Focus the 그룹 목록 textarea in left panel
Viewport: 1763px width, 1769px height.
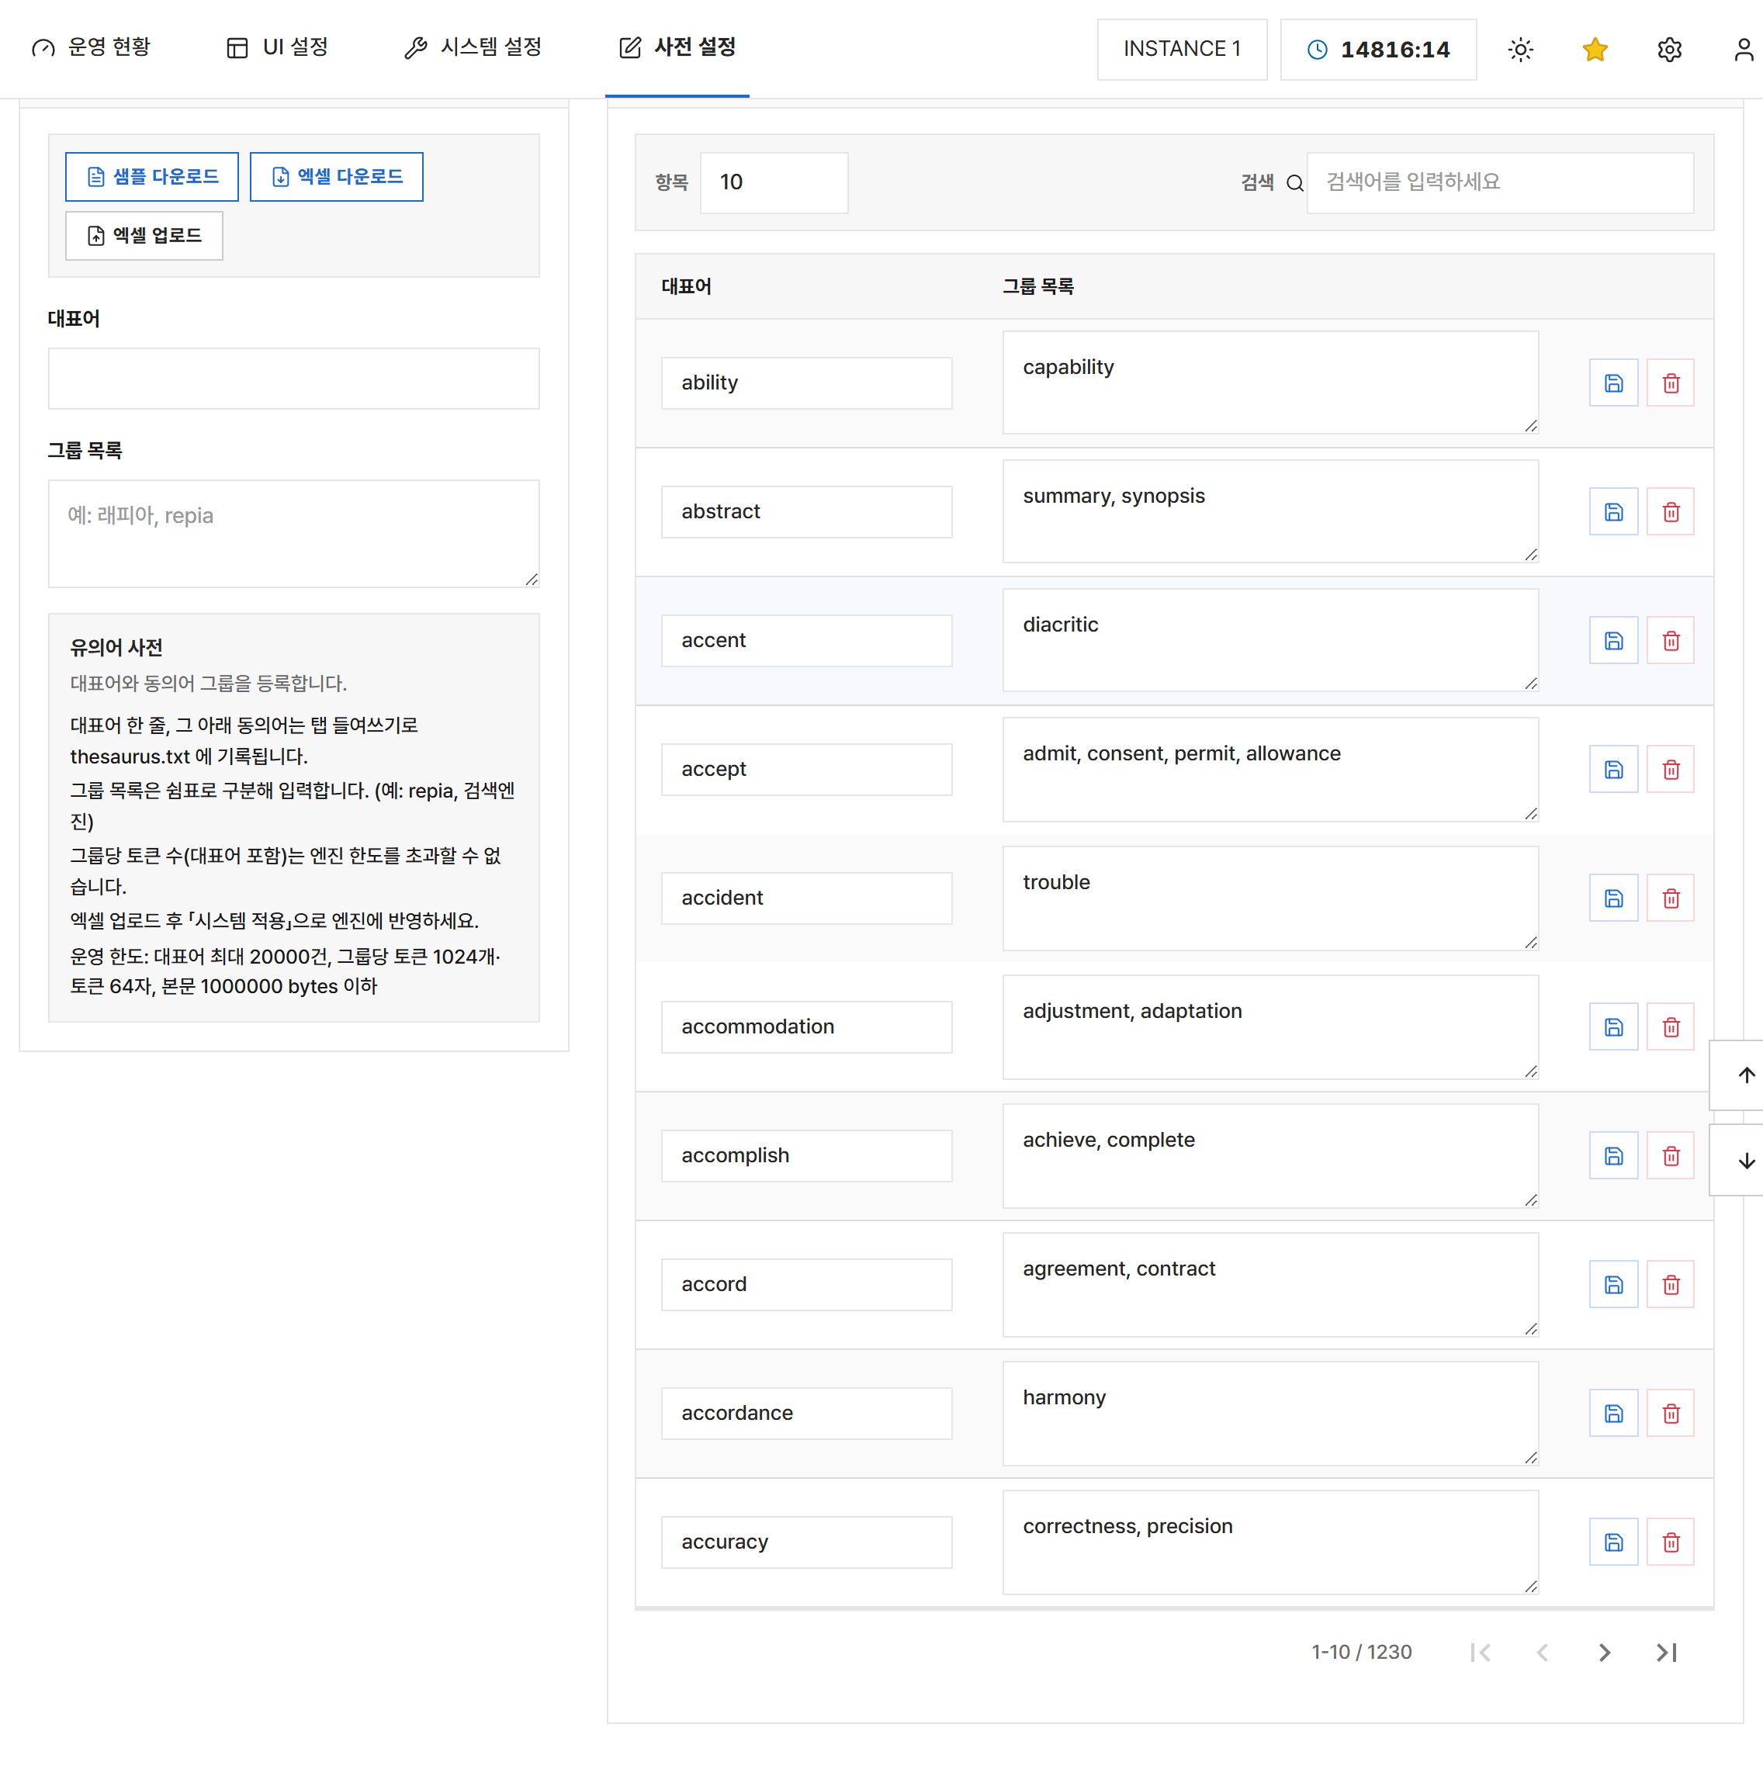[x=293, y=534]
